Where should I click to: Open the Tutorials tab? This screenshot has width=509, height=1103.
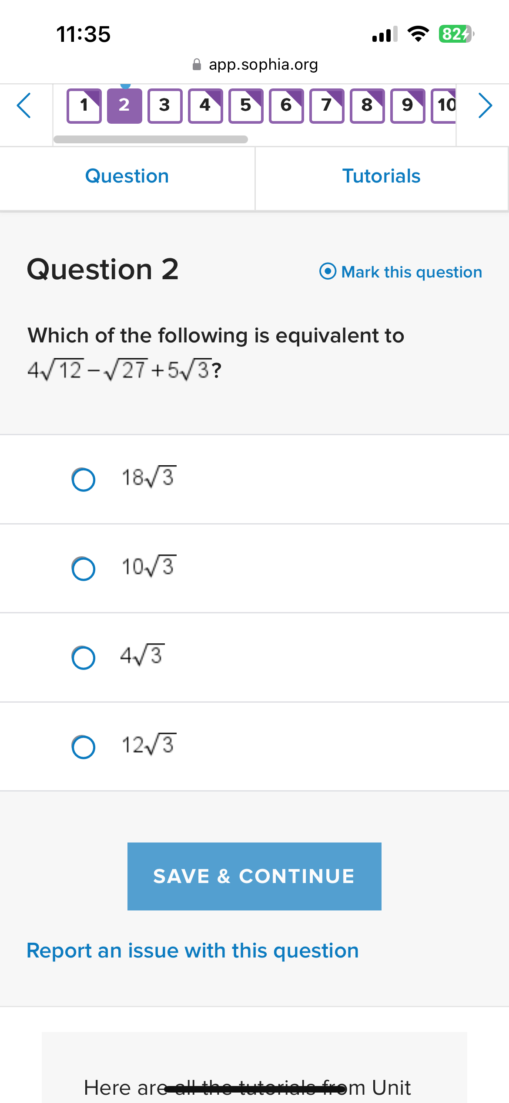pyautogui.click(x=382, y=176)
